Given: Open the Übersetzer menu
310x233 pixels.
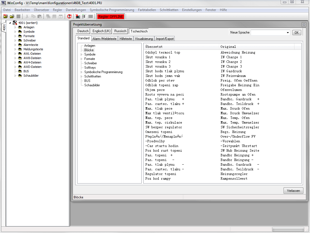Looking at the screenshot, I should click(x=42, y=10).
